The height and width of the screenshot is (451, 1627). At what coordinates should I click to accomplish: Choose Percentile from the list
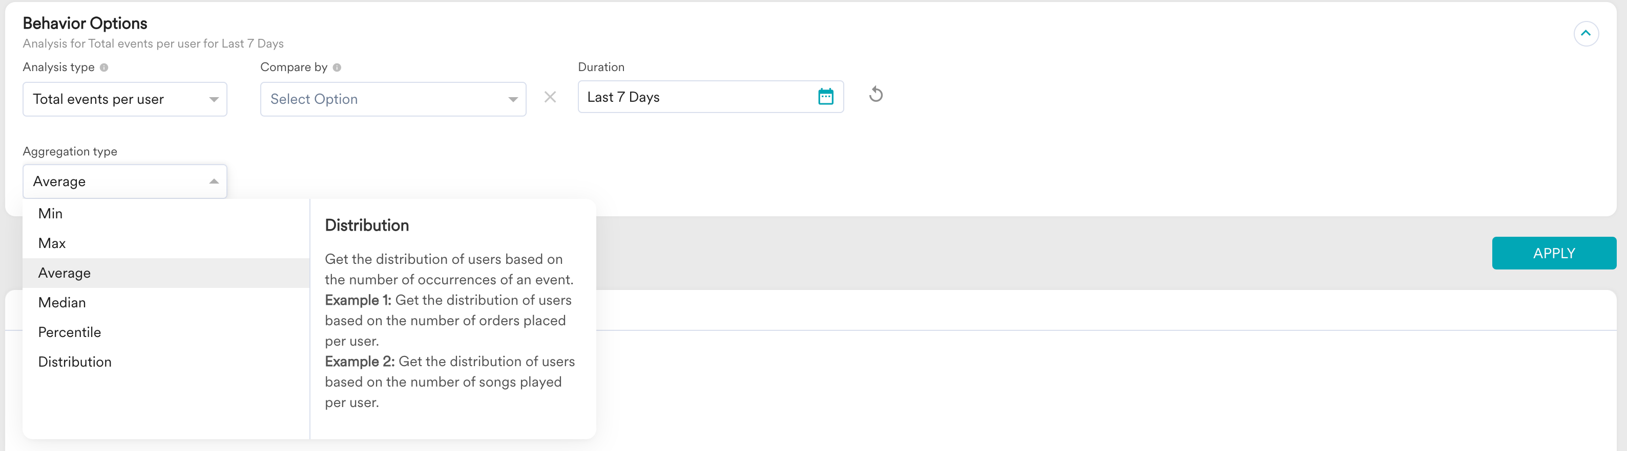(x=70, y=332)
